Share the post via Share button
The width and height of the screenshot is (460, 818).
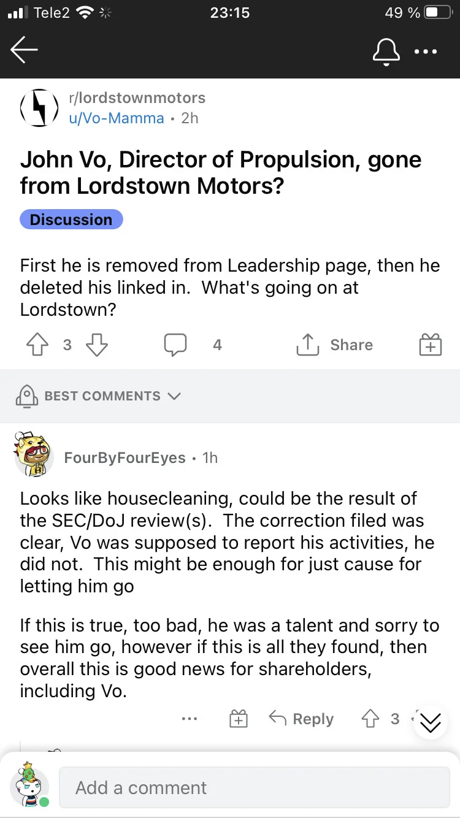pos(334,345)
